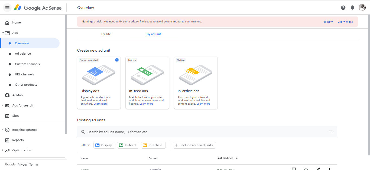Click Fix now in the warning banner
This screenshot has width=370, height=170.
(327, 22)
